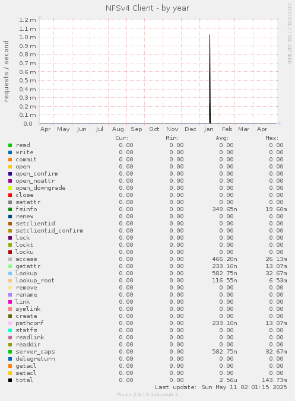295x401 pixels.
Task: Select the statfs legend label
Action: click(x=26, y=330)
